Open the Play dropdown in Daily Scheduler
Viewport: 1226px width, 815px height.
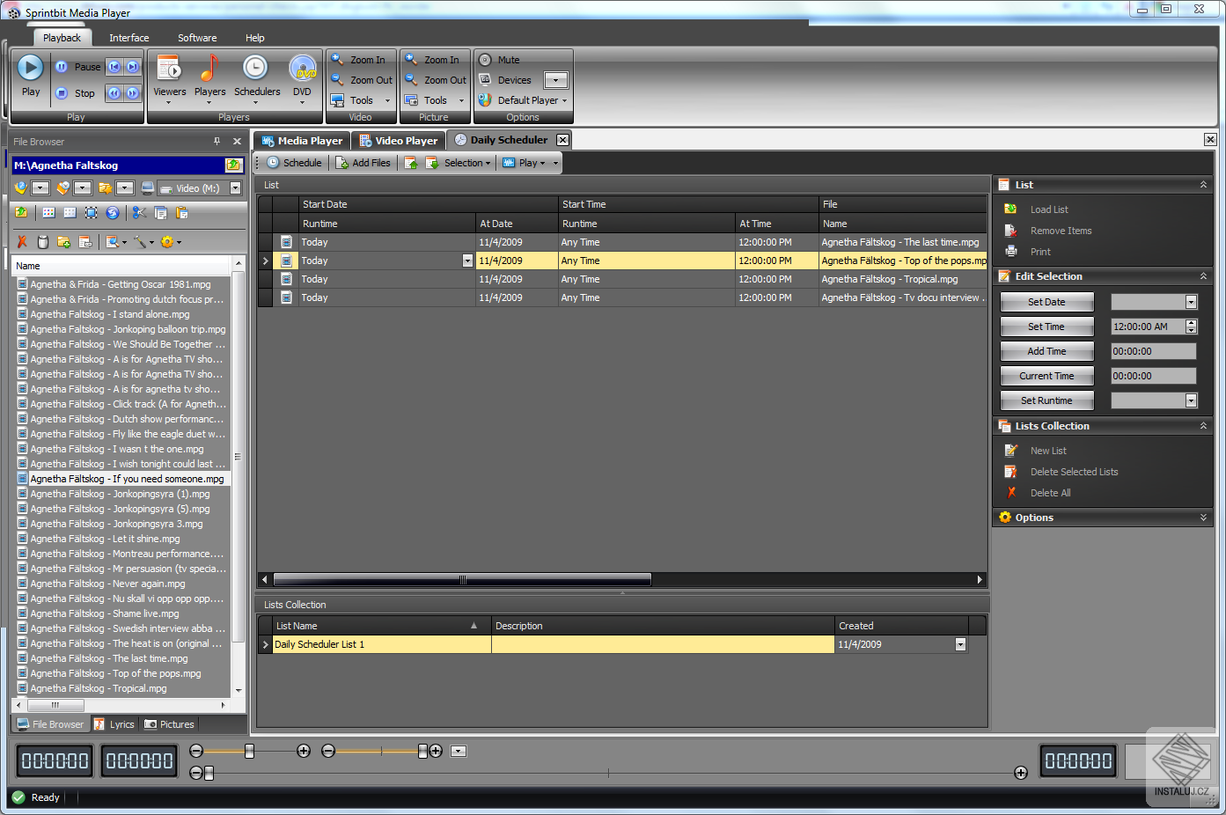[x=529, y=162]
